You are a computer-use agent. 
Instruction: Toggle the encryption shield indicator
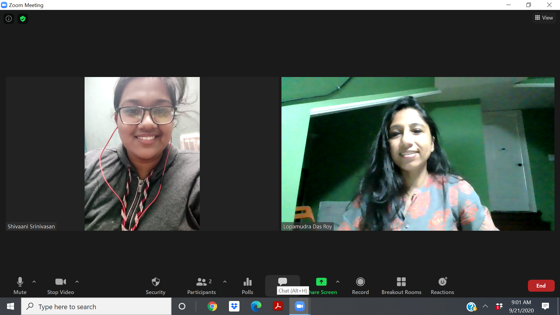click(23, 18)
